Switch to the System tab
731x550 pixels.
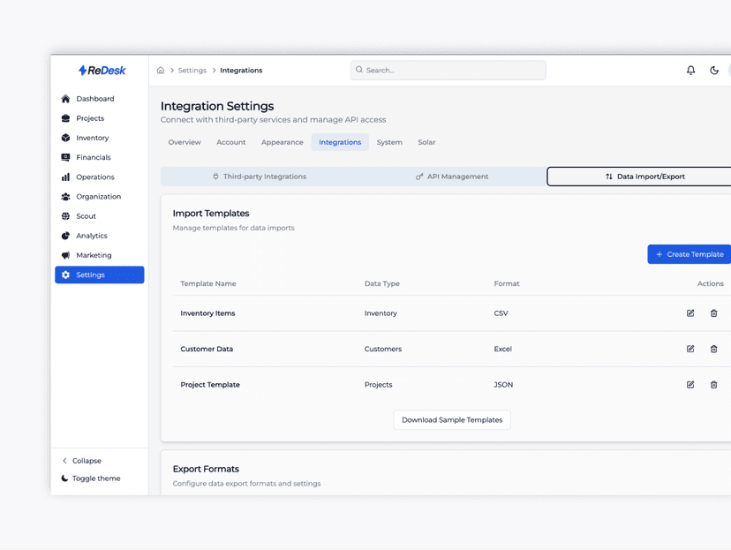click(389, 142)
